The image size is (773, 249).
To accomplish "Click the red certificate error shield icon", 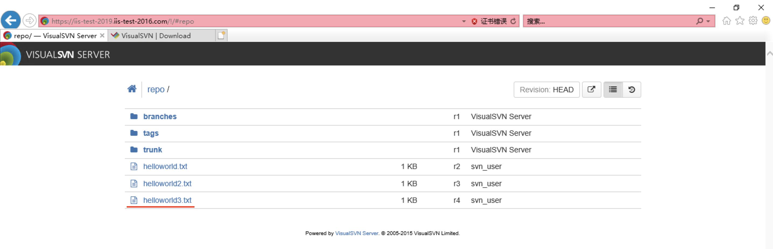I will [474, 21].
